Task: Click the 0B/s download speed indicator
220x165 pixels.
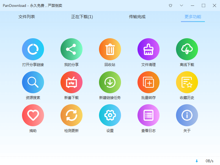Action: pyautogui.click(x=210, y=161)
